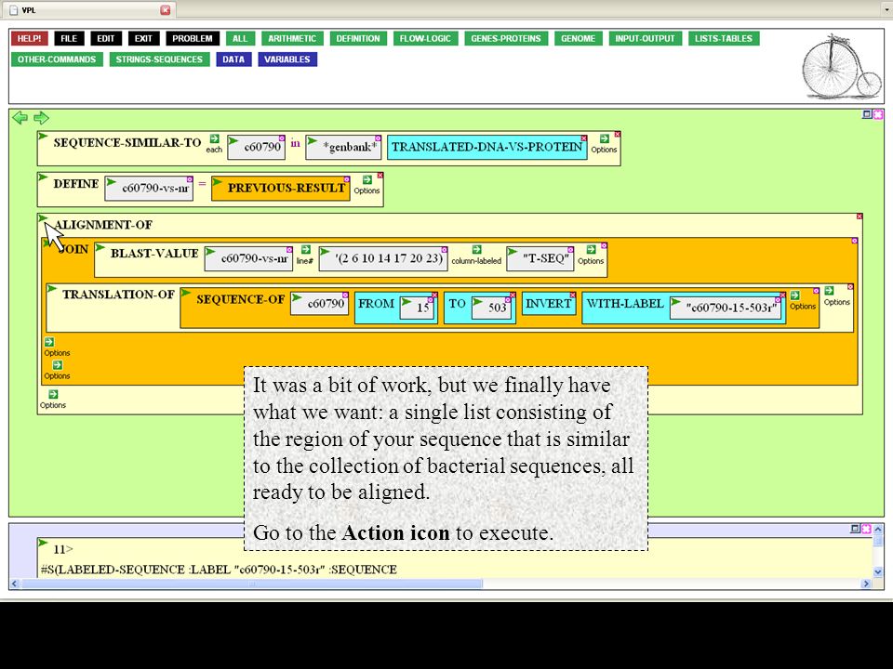The height and width of the screenshot is (669, 893).
Task: Open the GENES-PROTEINS command palette
Action: coord(506,39)
